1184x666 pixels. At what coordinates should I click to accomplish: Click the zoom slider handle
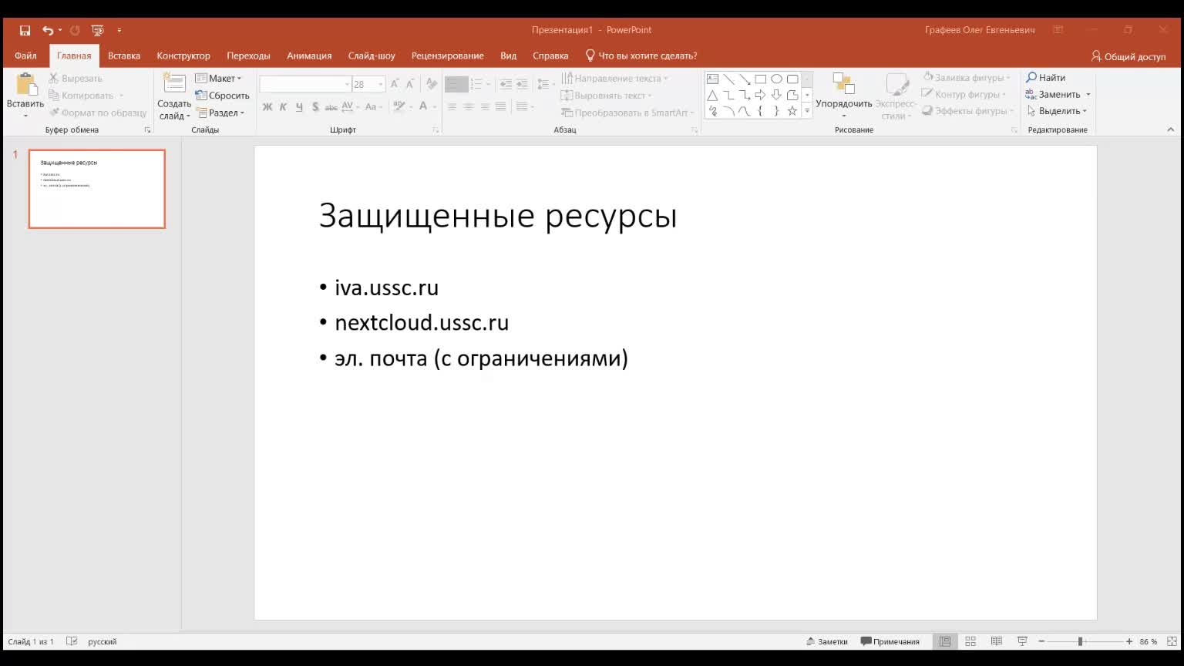tap(1081, 641)
